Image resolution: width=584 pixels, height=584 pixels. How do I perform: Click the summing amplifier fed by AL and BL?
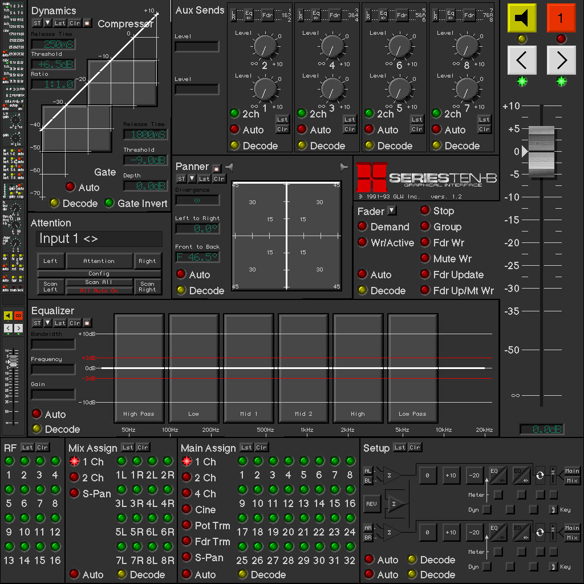coord(391,475)
